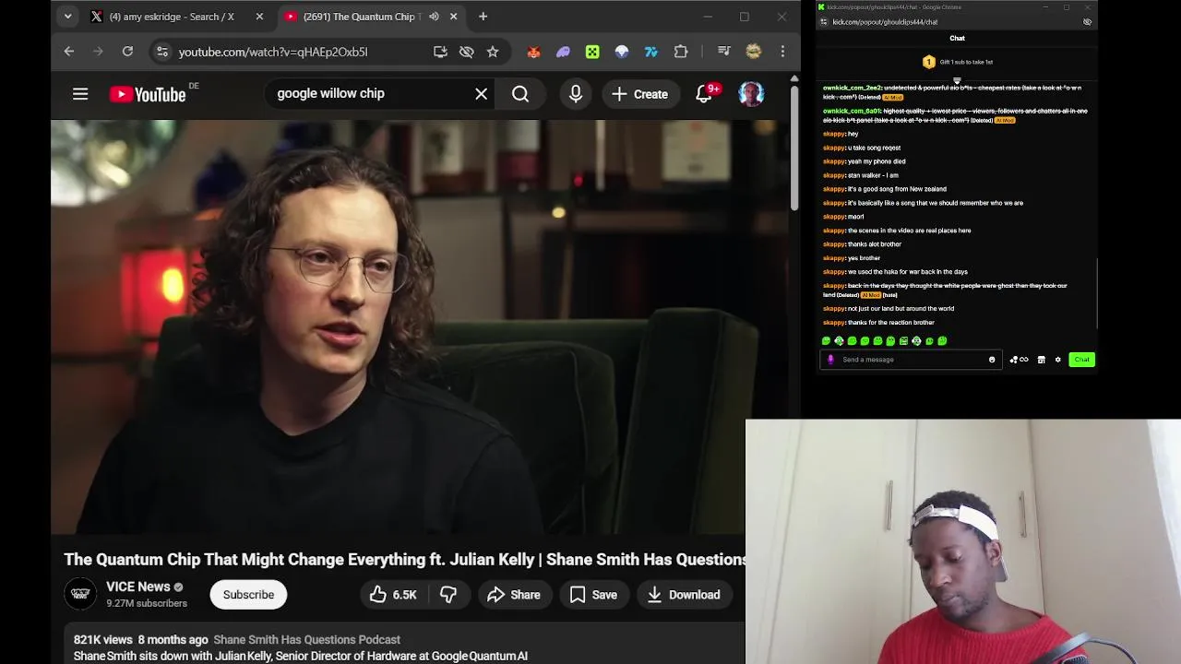1181x664 pixels.
Task: Click username 'ownkick_com_2ee2' in chat
Action: [x=852, y=88]
